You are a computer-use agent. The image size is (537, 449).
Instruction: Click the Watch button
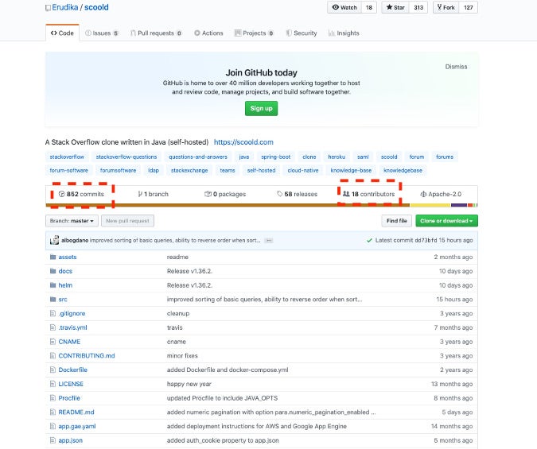click(344, 7)
